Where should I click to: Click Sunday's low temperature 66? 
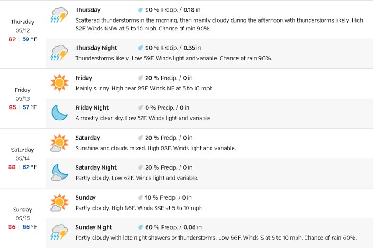point(26,227)
